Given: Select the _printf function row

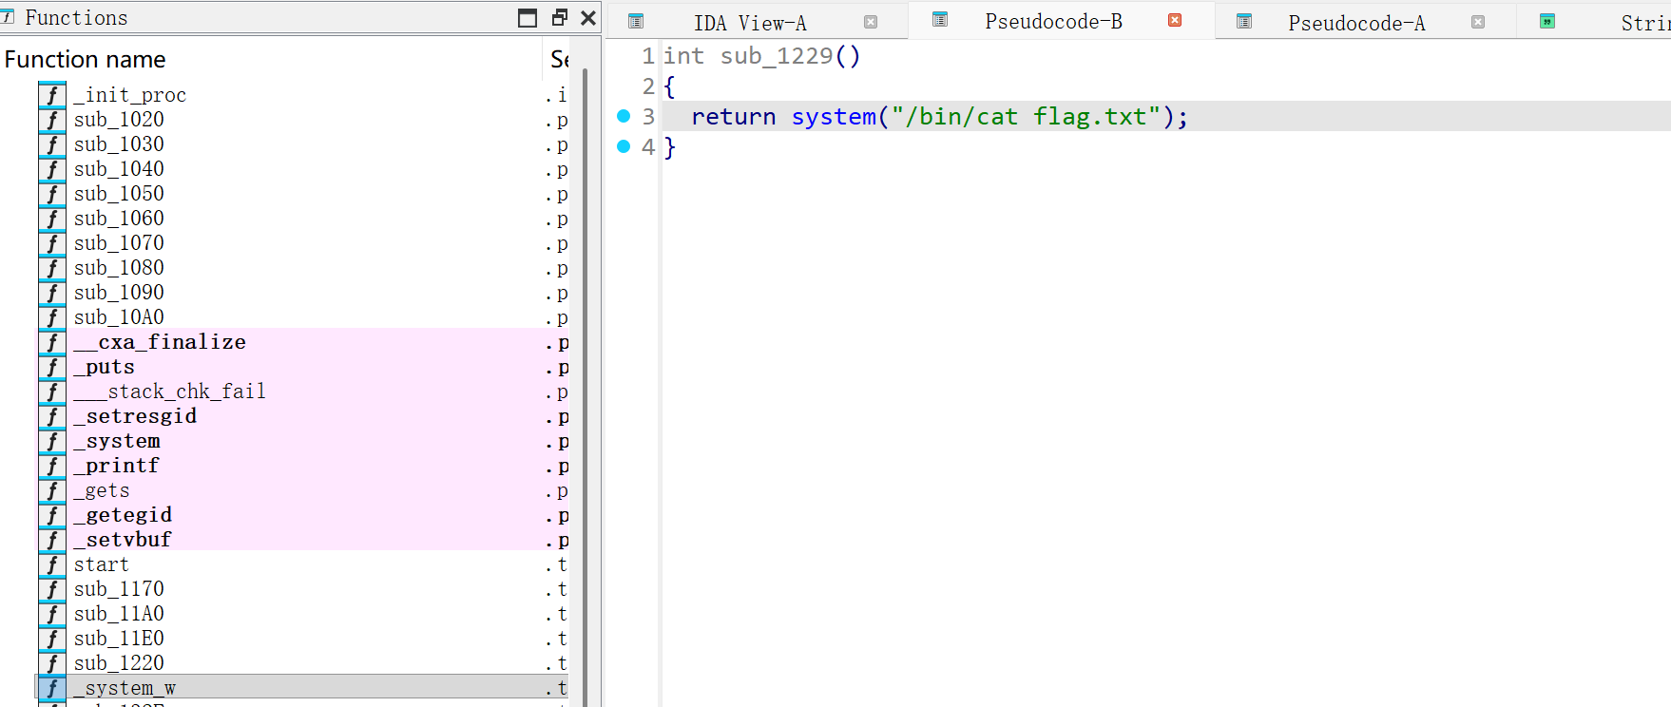Looking at the screenshot, I should pos(302,466).
